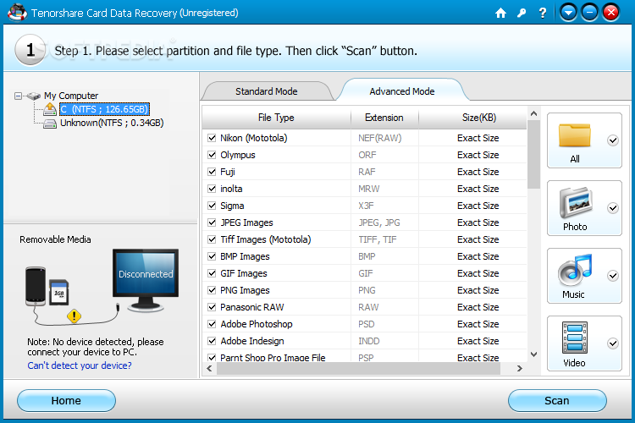Click the Home icon in title bar

(500, 13)
